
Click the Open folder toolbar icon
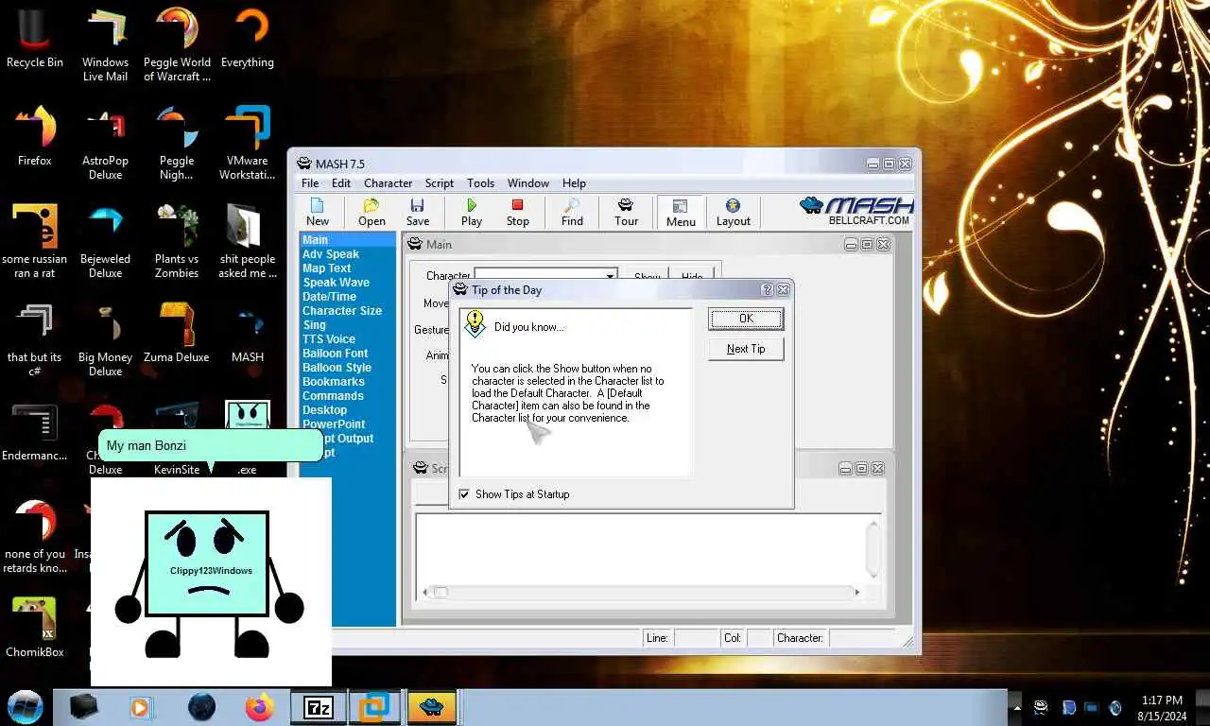(x=372, y=212)
